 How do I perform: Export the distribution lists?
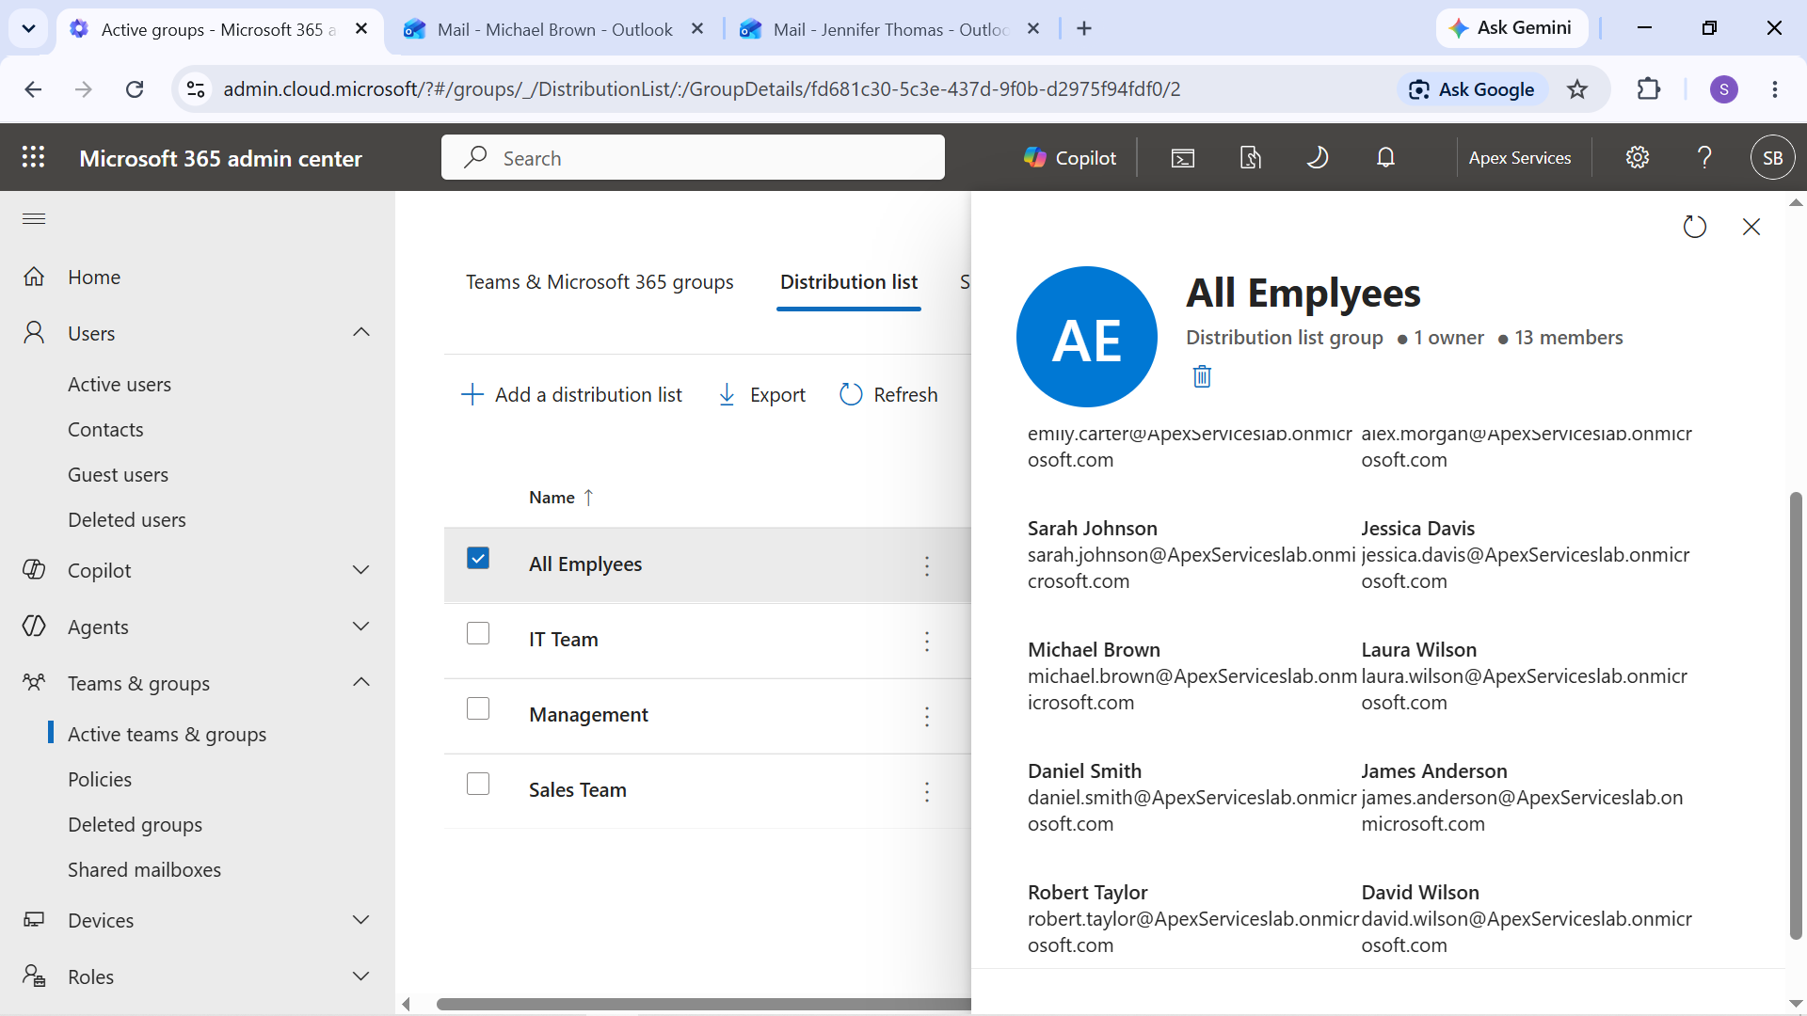click(761, 395)
